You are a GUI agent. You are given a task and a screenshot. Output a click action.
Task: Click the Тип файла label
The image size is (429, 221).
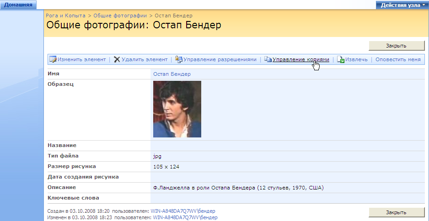pyautogui.click(x=63, y=156)
